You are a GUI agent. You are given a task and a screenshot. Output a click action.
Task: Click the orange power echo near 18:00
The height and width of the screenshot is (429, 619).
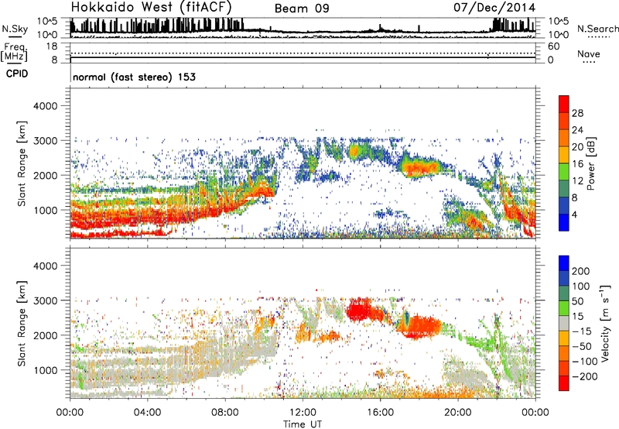point(421,168)
